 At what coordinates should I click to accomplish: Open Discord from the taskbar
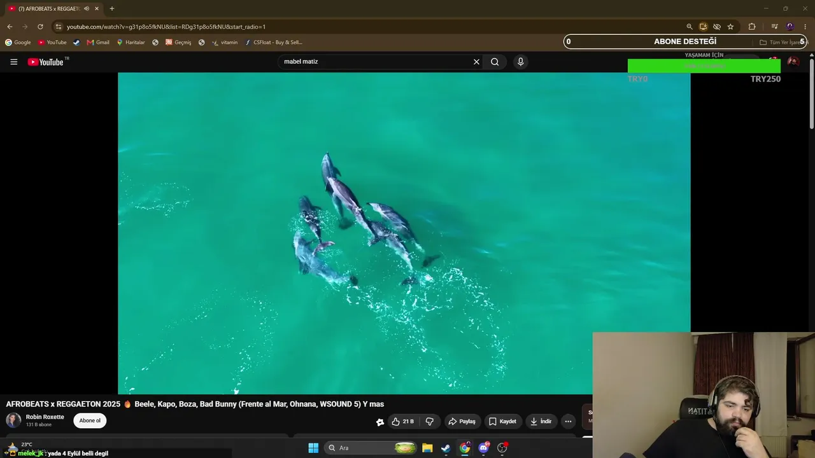(x=484, y=448)
